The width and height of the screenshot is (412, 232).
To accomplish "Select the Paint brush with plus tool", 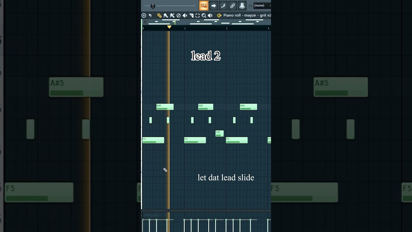I will click(172, 15).
